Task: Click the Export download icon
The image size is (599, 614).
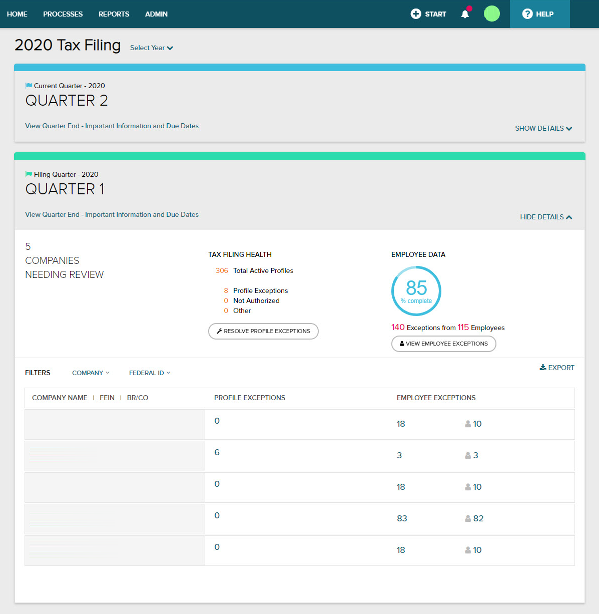Action: pyautogui.click(x=543, y=368)
